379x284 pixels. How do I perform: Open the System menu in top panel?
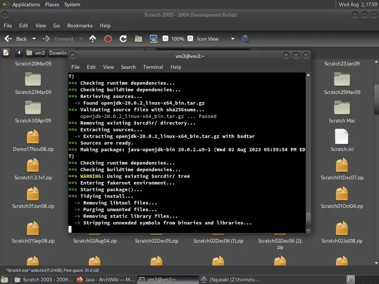pos(72,4)
